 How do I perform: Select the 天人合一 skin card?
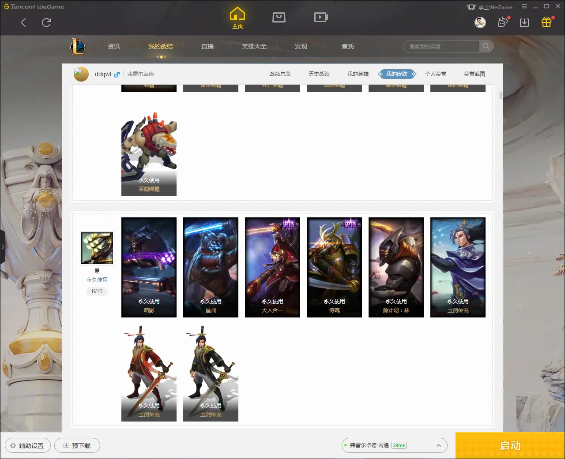click(x=272, y=267)
